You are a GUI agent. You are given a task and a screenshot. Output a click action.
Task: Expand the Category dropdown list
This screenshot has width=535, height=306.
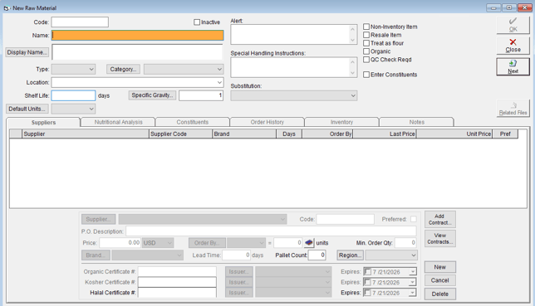point(184,69)
